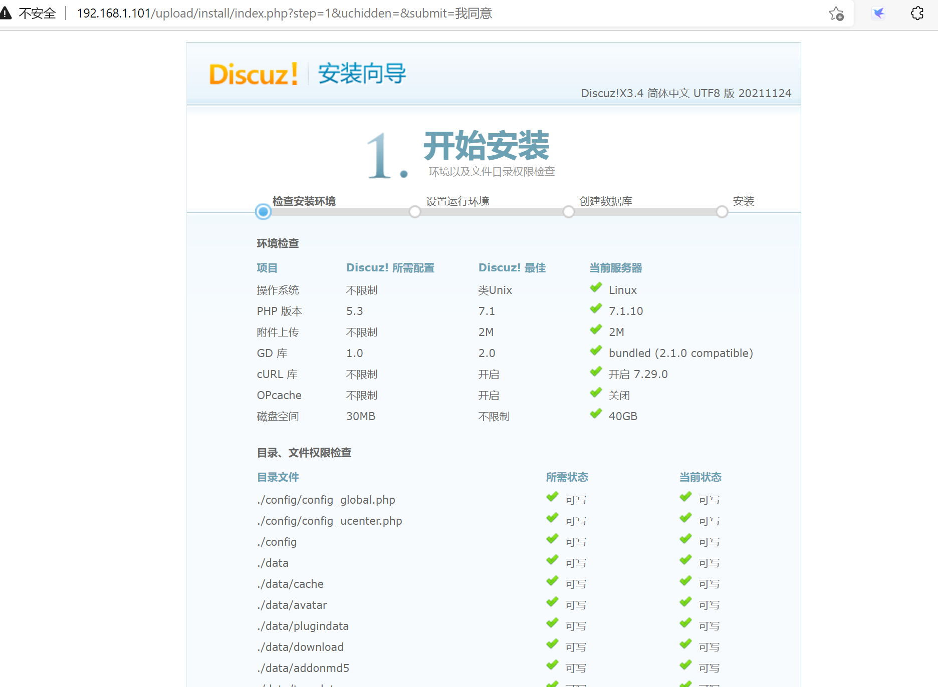Click 当前状态 check for config_ucenter.php

685,518
